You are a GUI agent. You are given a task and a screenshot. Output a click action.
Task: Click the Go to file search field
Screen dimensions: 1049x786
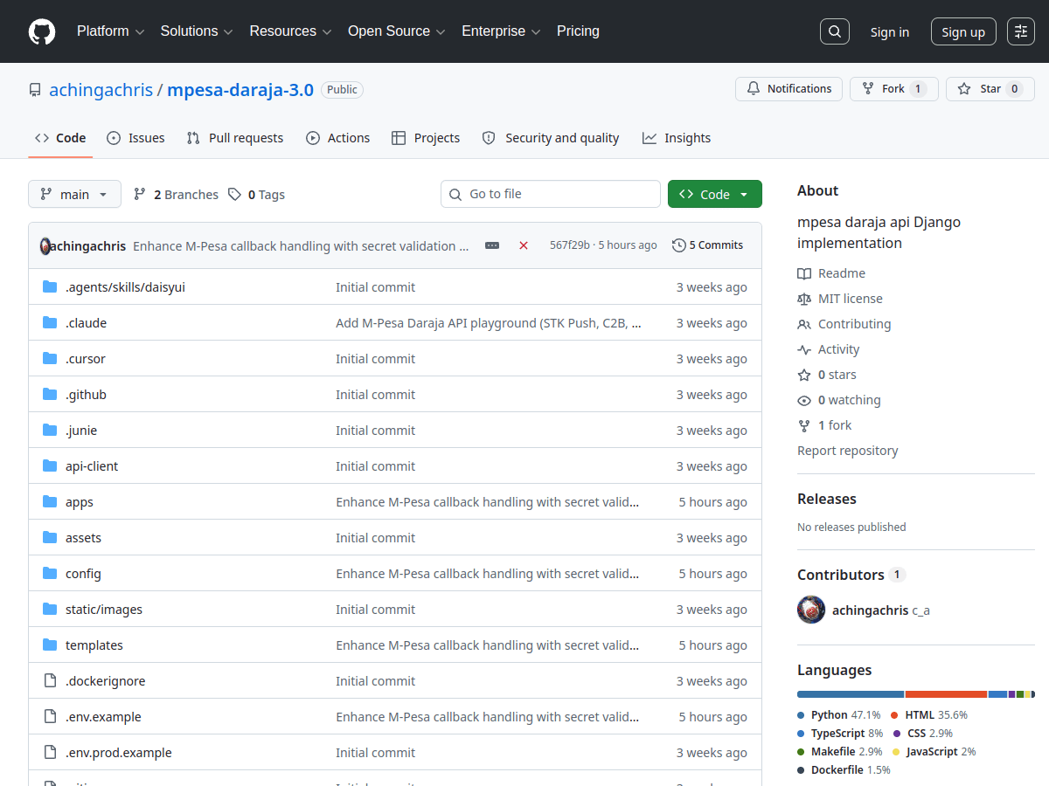[x=551, y=194]
